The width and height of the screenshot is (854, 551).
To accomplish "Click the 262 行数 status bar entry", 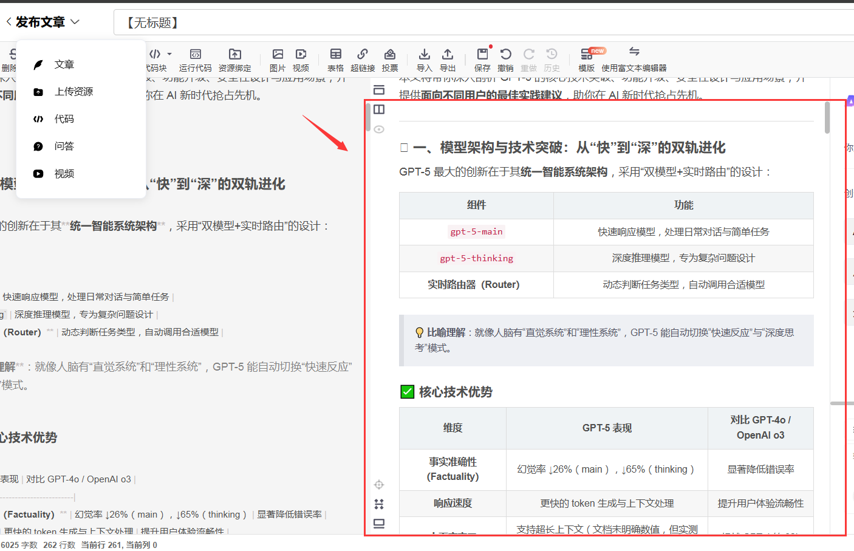I will [x=59, y=545].
